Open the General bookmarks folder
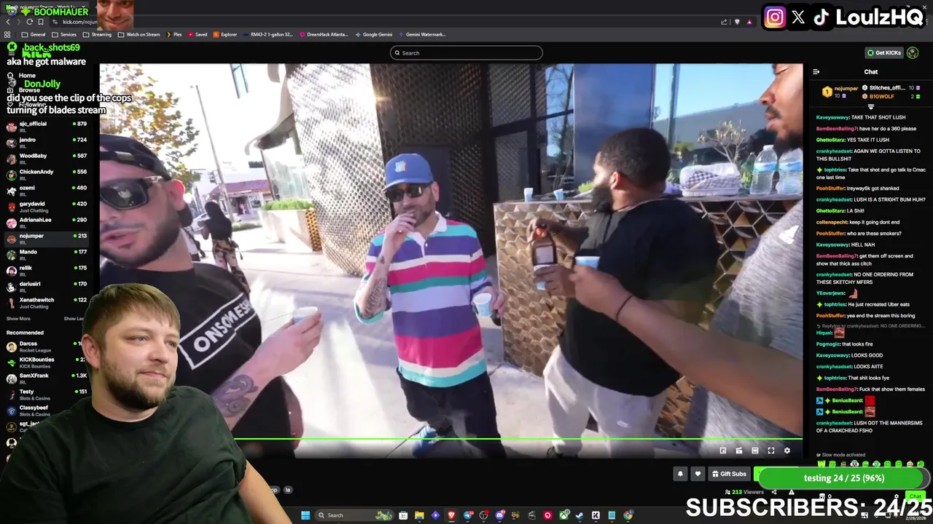This screenshot has height=524, width=933. (x=34, y=34)
